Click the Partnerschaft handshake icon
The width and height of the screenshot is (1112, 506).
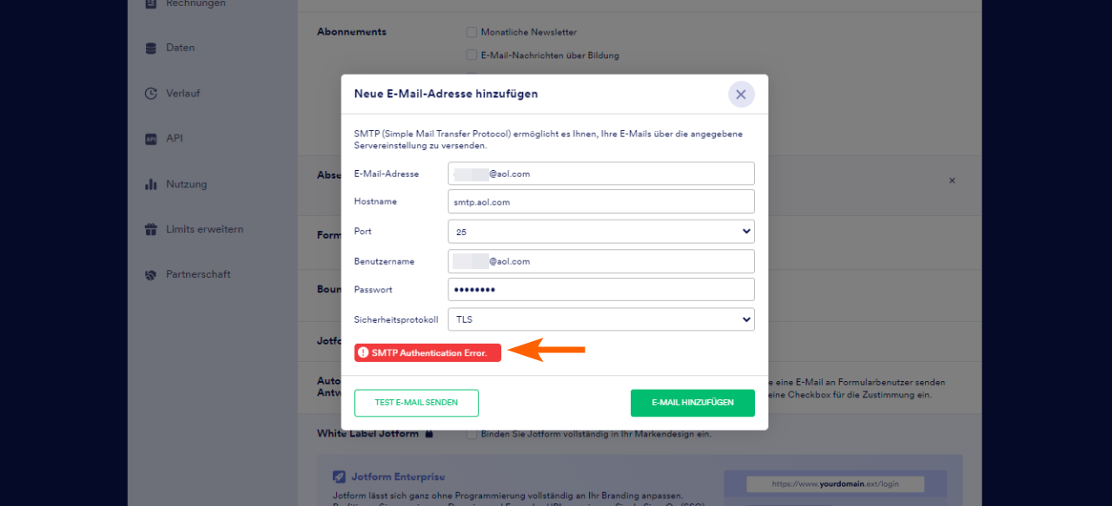tap(151, 275)
